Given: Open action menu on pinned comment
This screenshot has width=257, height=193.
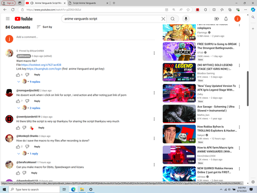Looking at the screenshot, I should tap(154, 53).
